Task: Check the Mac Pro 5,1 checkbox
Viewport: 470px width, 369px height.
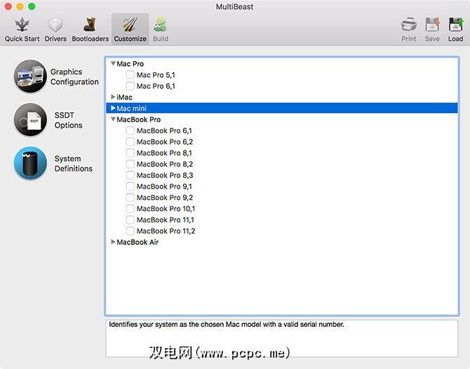Action: click(130, 75)
